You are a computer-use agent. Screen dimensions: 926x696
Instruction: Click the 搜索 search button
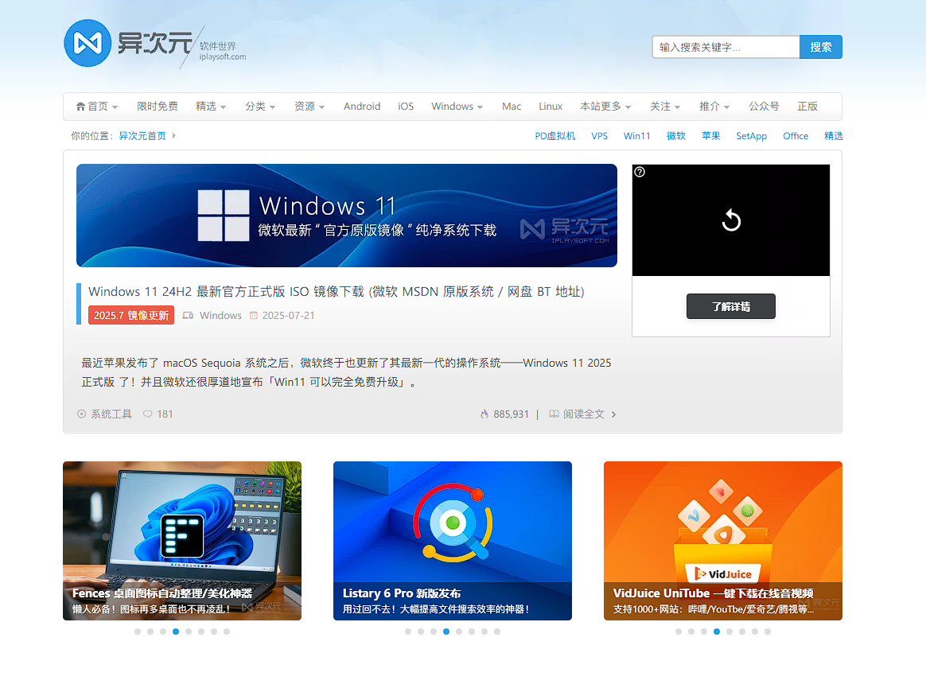(821, 47)
